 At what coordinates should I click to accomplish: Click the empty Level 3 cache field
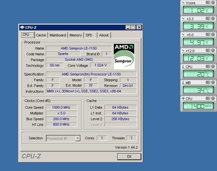tap(121, 124)
